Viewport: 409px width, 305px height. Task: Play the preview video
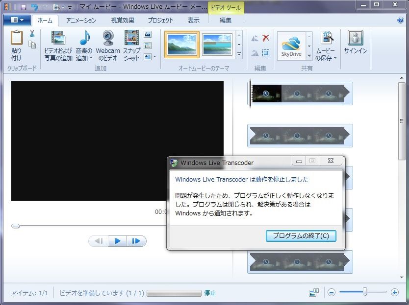[x=117, y=241]
